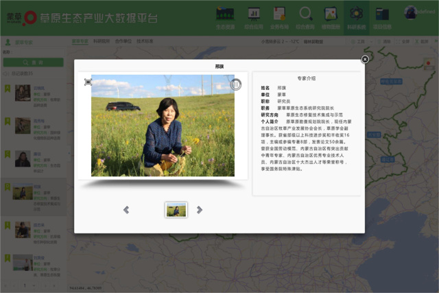
Task: Click the main expert photo in popup
Action: [163, 126]
